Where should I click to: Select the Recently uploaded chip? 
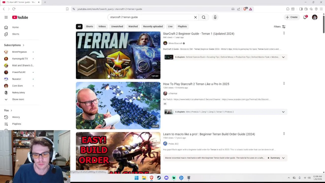point(153,26)
